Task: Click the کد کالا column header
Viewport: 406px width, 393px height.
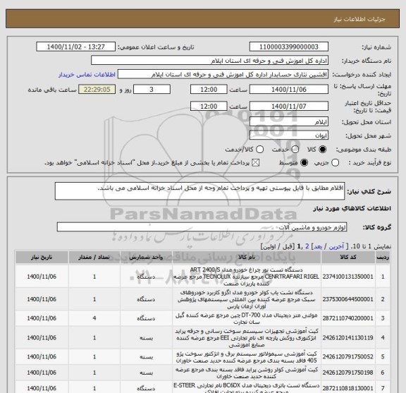Action: [x=348, y=257]
